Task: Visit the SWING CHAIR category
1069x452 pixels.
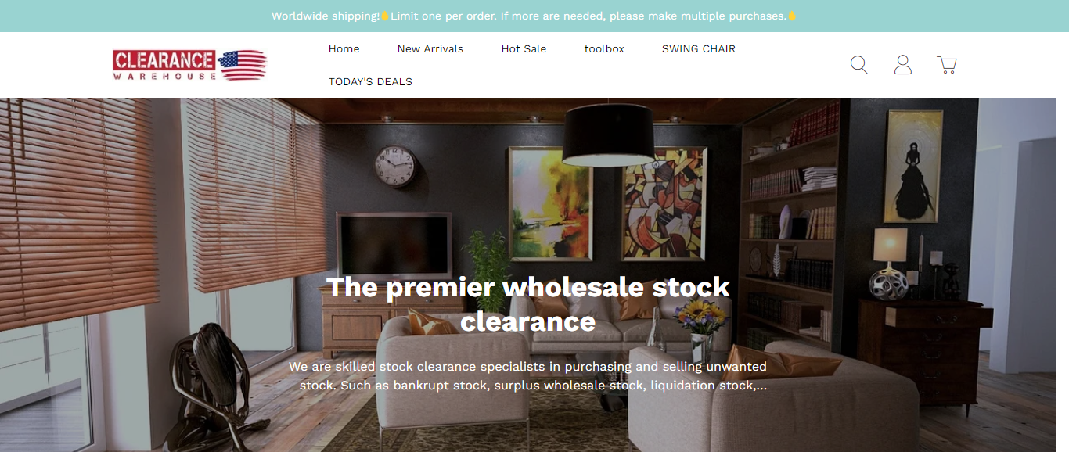Action: pos(699,48)
